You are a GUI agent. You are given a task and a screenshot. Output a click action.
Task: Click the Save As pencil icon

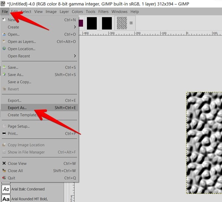pyautogui.click(x=4, y=74)
